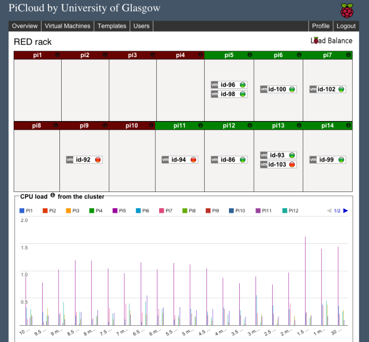Click the Pi7 legend entry

tap(166, 211)
